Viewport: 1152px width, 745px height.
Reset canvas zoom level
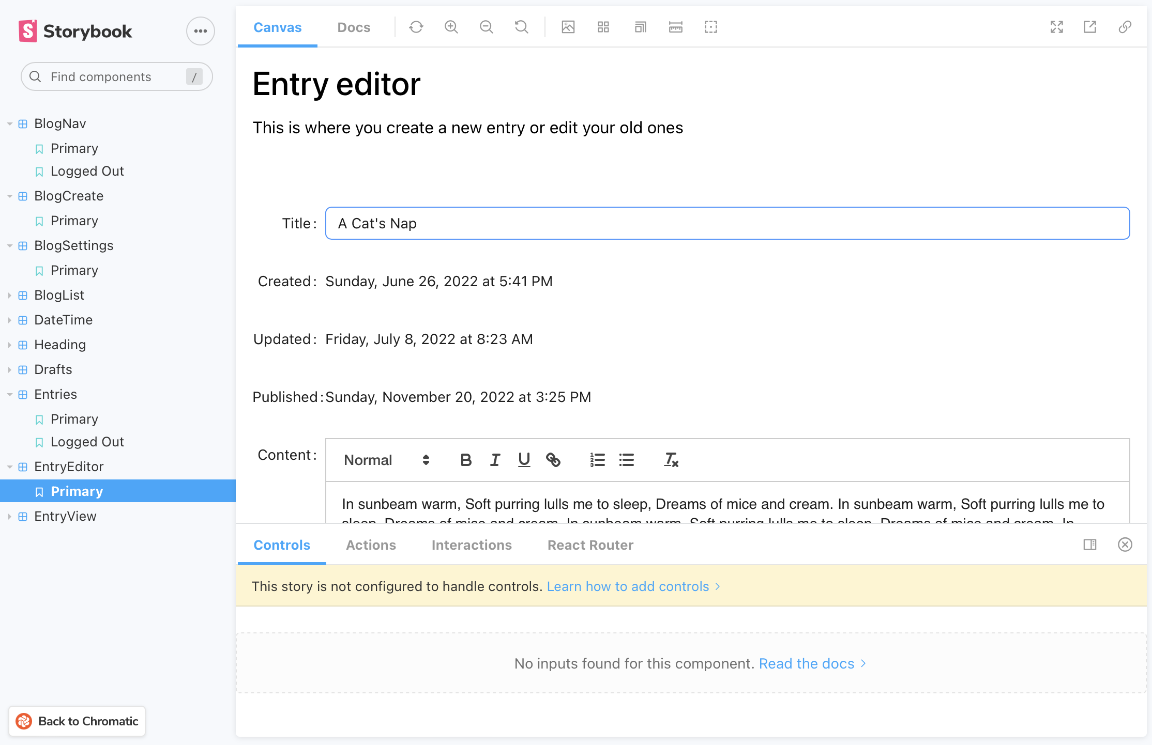(521, 27)
